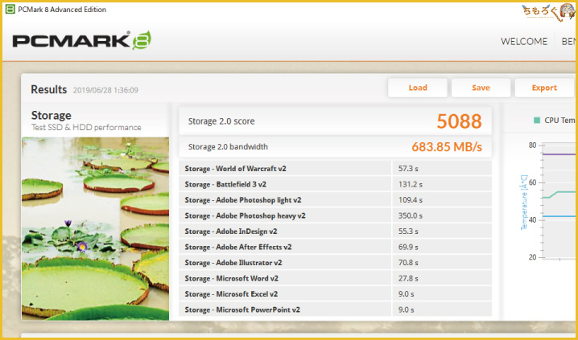Select the Adobe After Effects v2 row
The width and height of the screenshot is (578, 340).
tap(335, 247)
